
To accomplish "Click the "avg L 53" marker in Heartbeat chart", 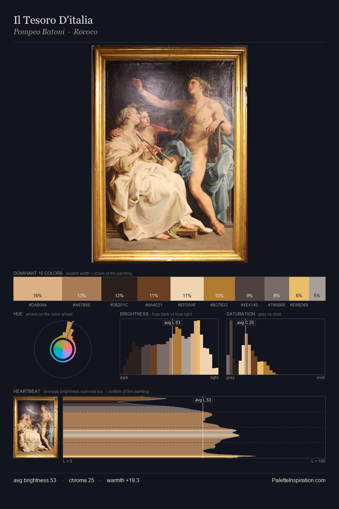I will 203,400.
